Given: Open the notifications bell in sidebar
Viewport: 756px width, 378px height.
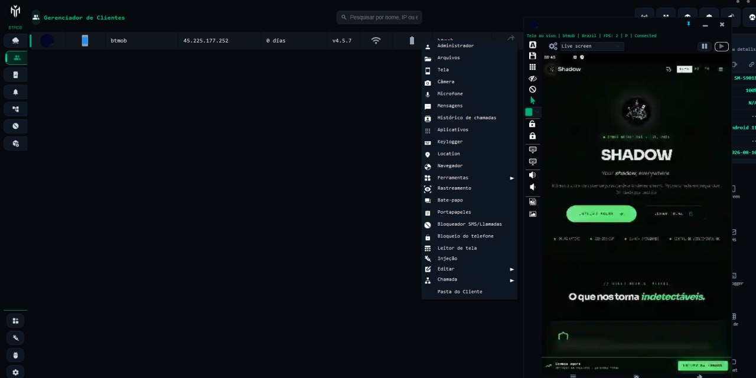Looking at the screenshot, I should [15, 92].
